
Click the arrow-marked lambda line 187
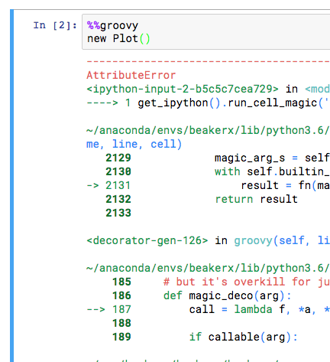[x=209, y=309]
